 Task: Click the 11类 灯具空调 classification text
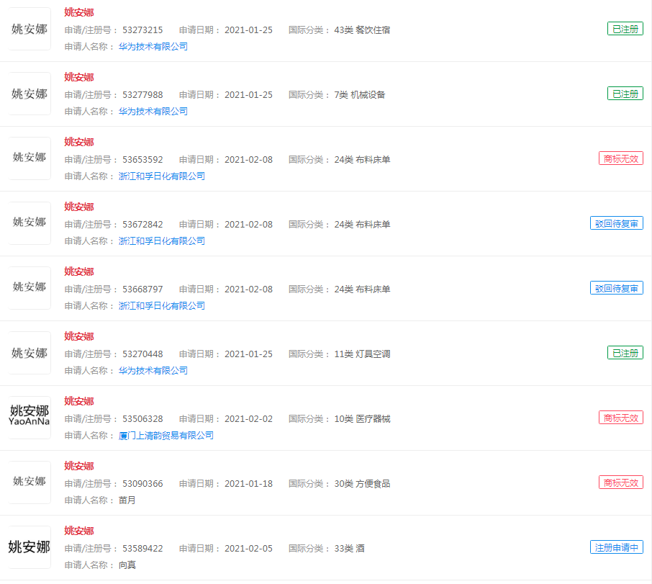(362, 354)
